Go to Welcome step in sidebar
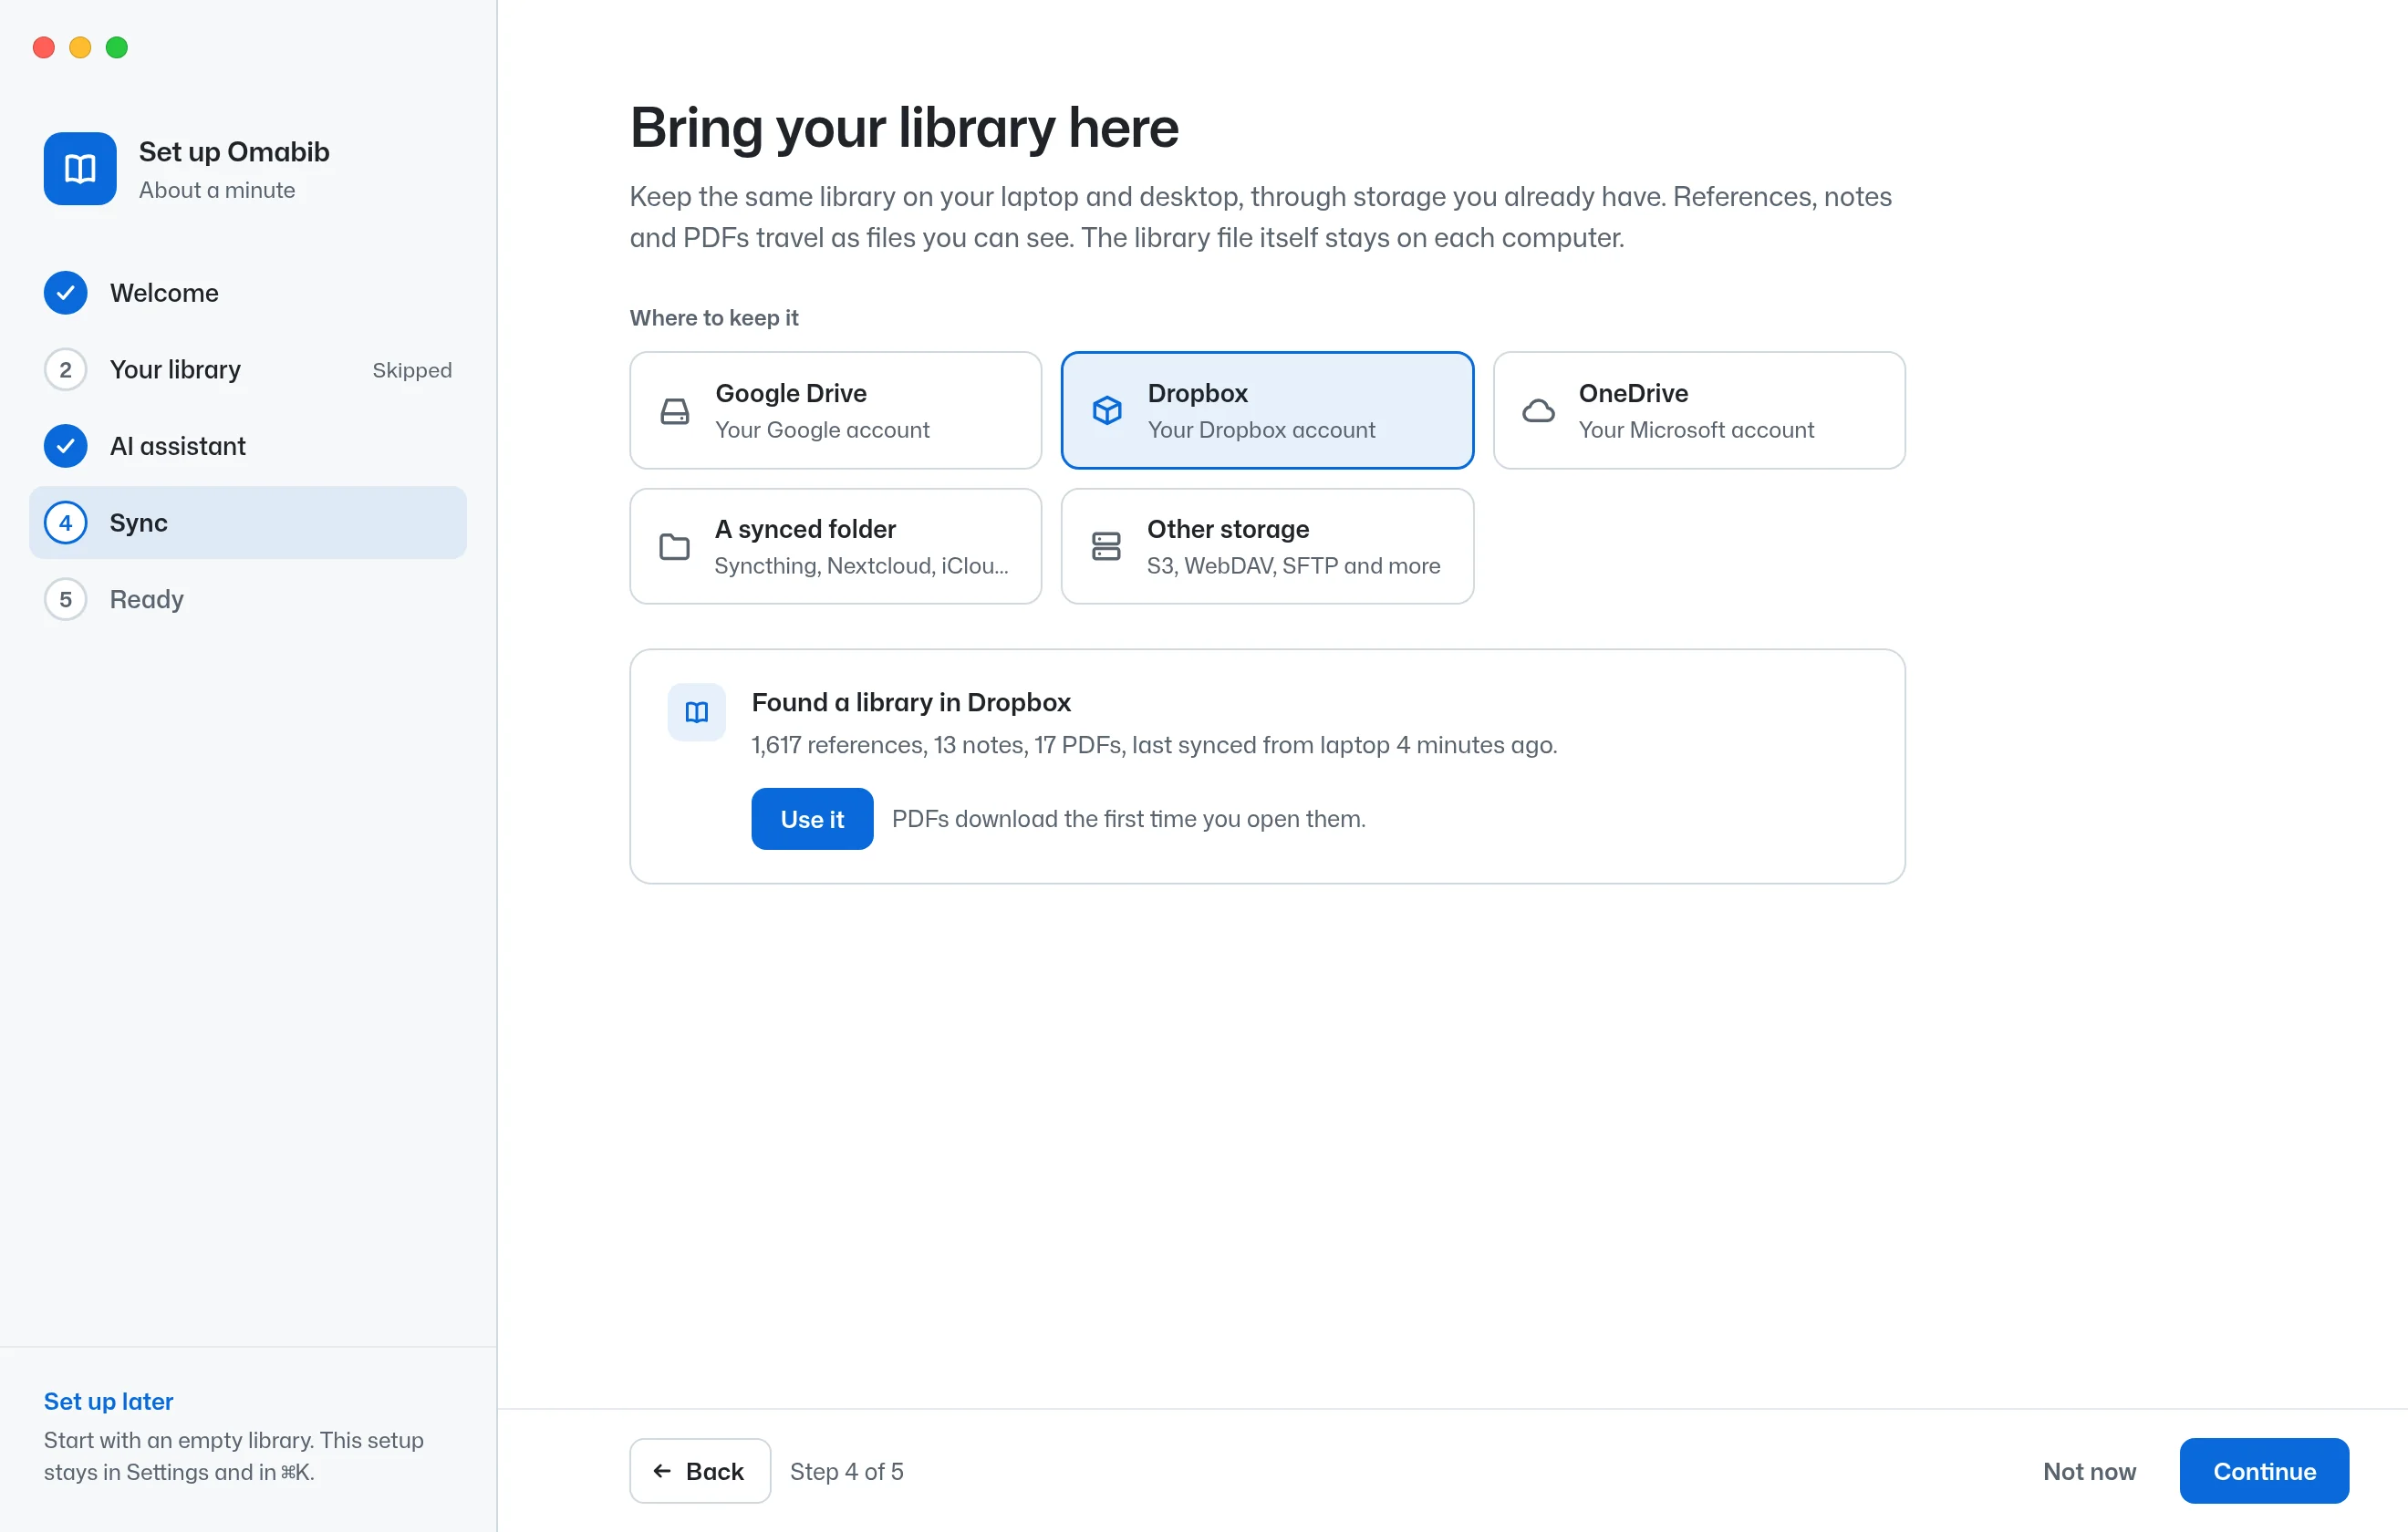Viewport: 2408px width, 1532px height. coord(248,293)
